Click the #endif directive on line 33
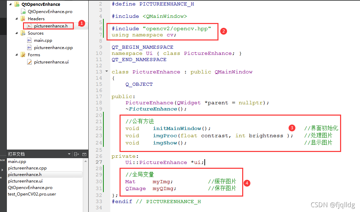The width and height of the screenshot is (360, 212). click(122, 201)
